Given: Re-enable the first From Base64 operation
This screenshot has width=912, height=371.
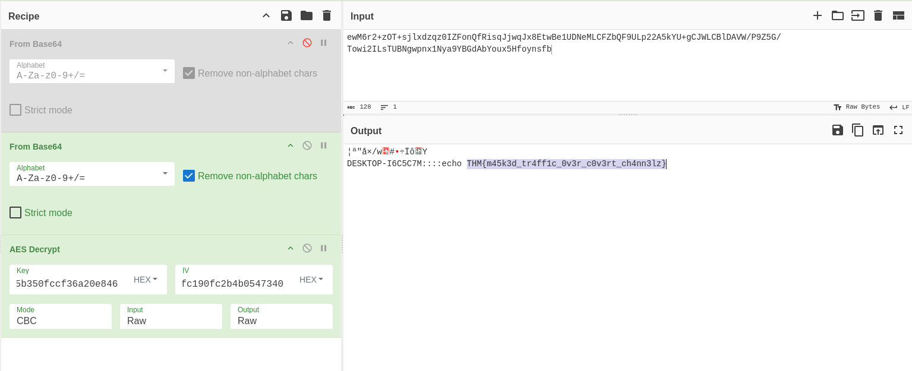Looking at the screenshot, I should [x=307, y=43].
